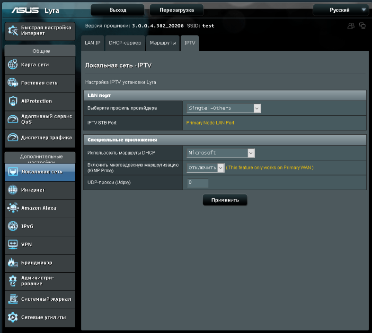This screenshot has height=333, width=372.
Task: Click into the UDP-прокси (Udpxy) input field
Action: pyautogui.click(x=198, y=183)
